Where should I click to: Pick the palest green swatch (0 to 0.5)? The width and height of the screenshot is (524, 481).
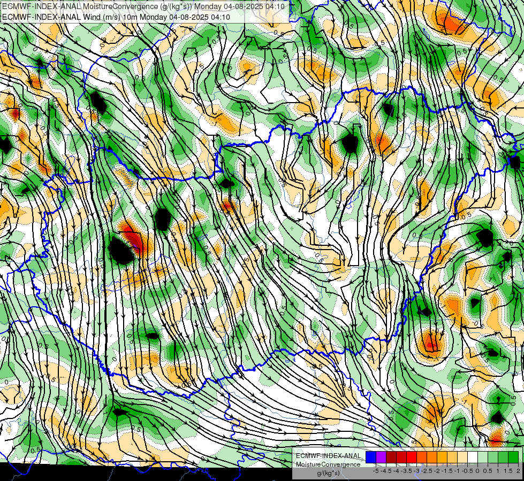pos(483,457)
